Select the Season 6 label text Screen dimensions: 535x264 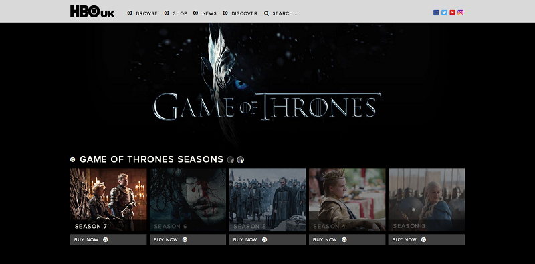click(171, 226)
